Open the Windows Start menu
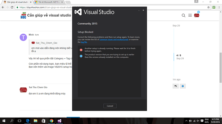Screen dimensions: 222x124 [x=4, y=121]
